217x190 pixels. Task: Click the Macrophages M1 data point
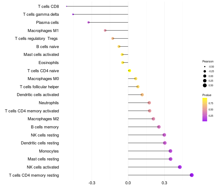click(x=105, y=30)
